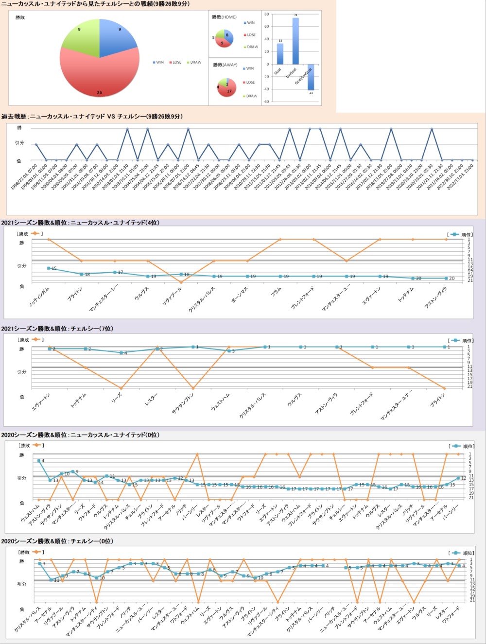This screenshot has width=486, height=644.
Task: Click the LOSE legend entry of the AWAY pie
Action: (x=249, y=83)
